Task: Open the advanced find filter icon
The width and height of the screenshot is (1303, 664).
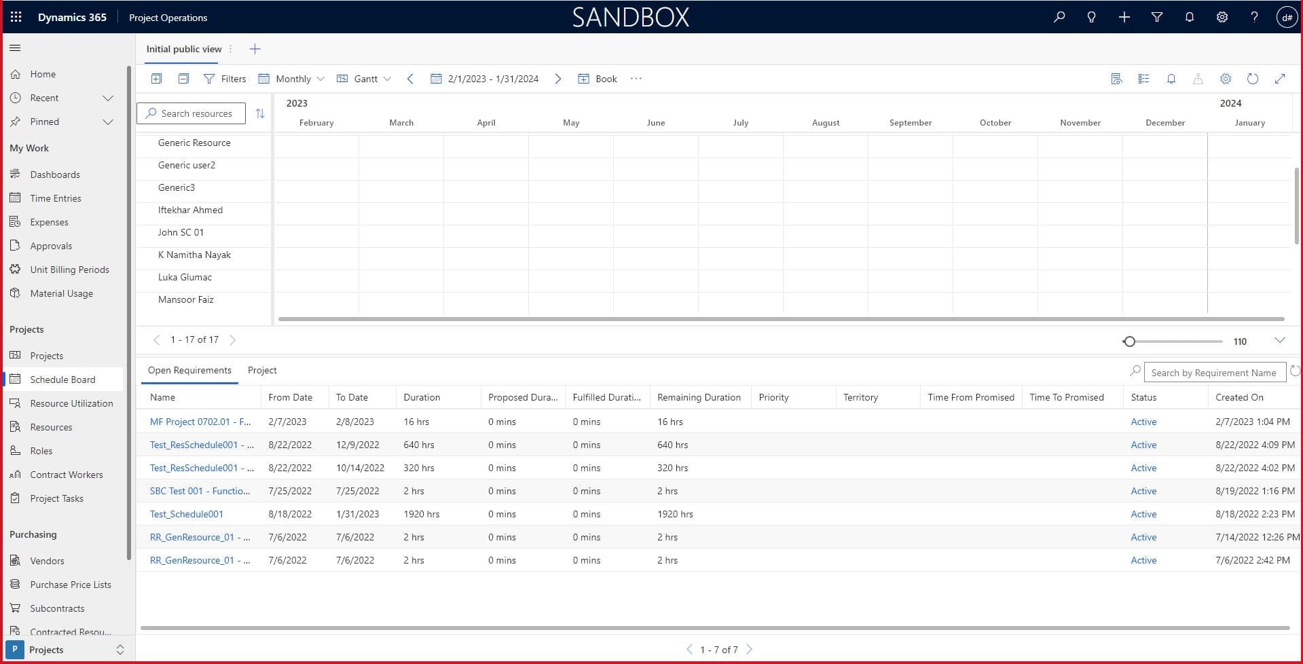Action: 1156,17
